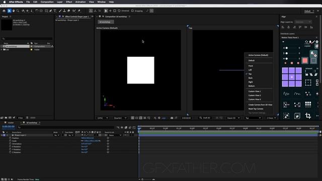Image resolution: width=322 pixels, height=181 pixels.
Task: Select the Zoom magnifier tool
Action: pos(18,11)
